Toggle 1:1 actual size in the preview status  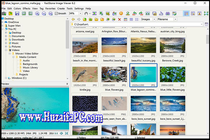click(56, 133)
